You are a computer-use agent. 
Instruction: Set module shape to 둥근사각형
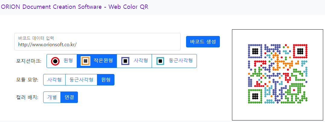81,80
